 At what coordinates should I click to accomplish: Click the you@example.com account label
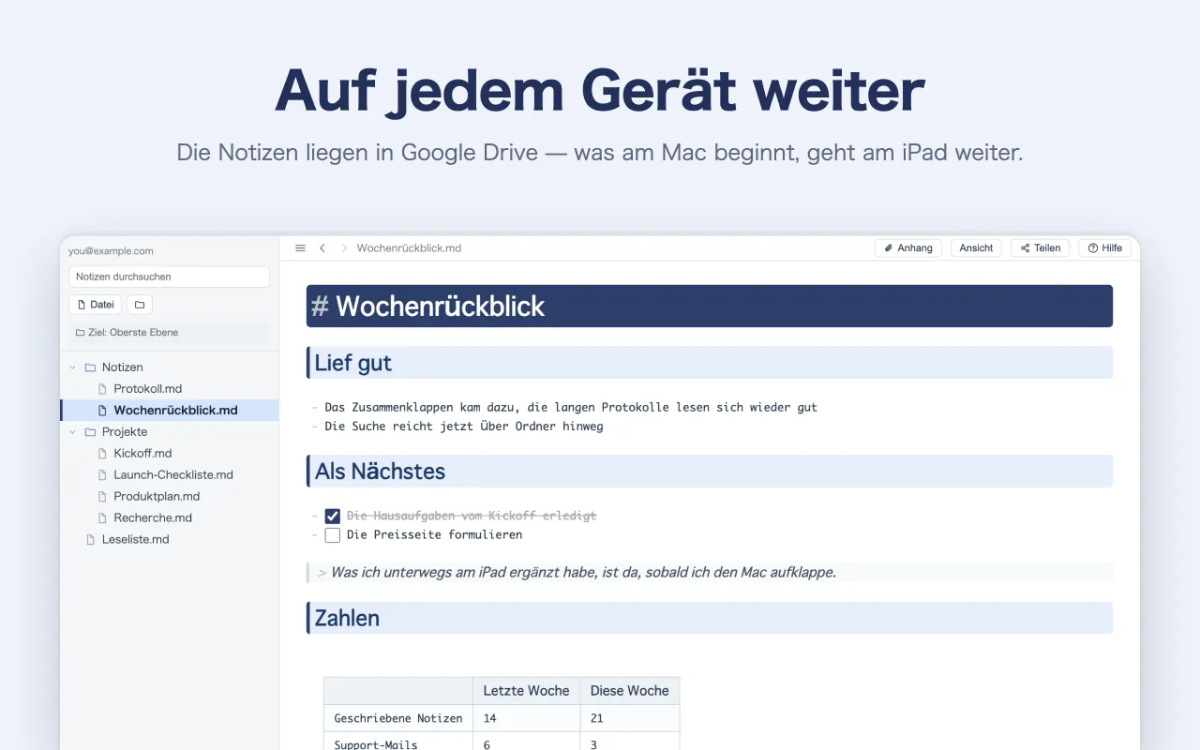click(x=111, y=251)
